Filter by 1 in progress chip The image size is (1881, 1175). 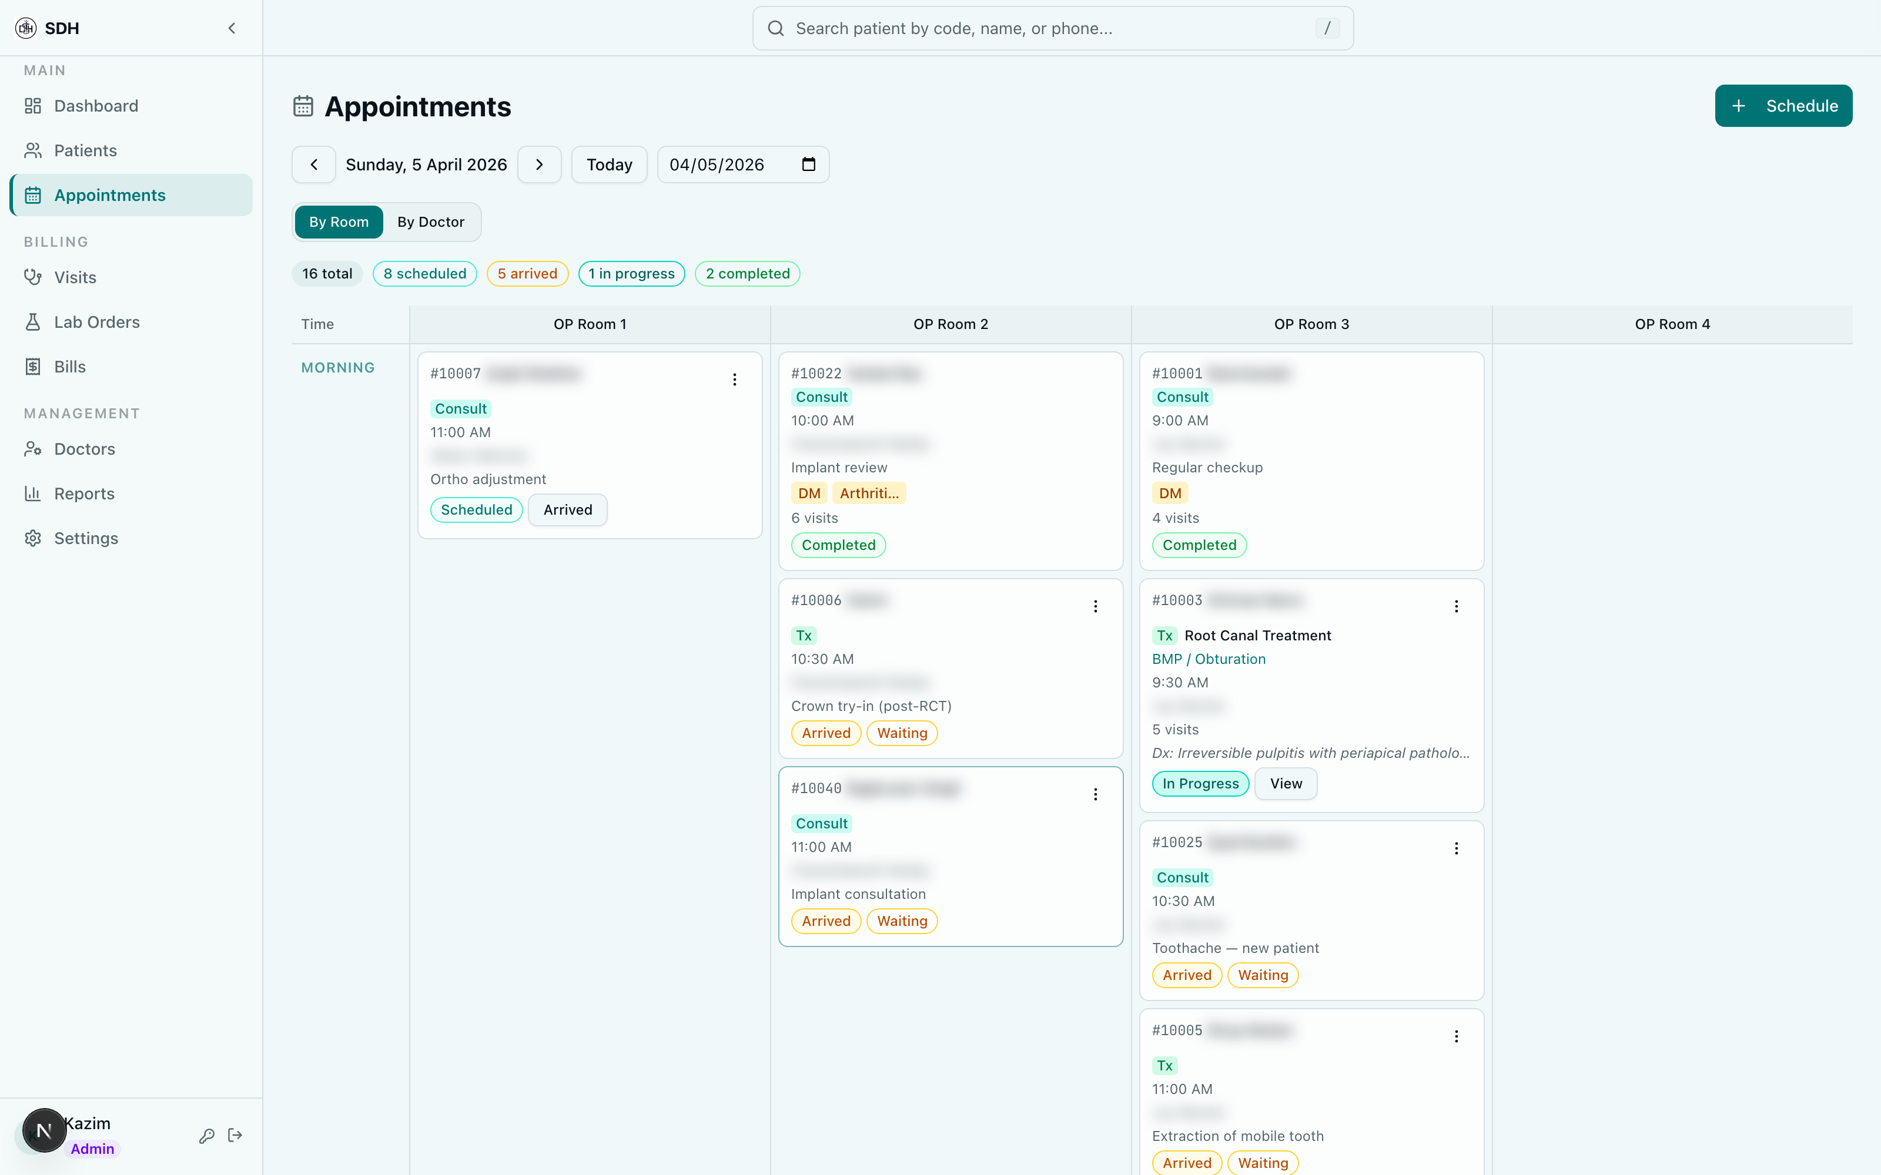[631, 274]
